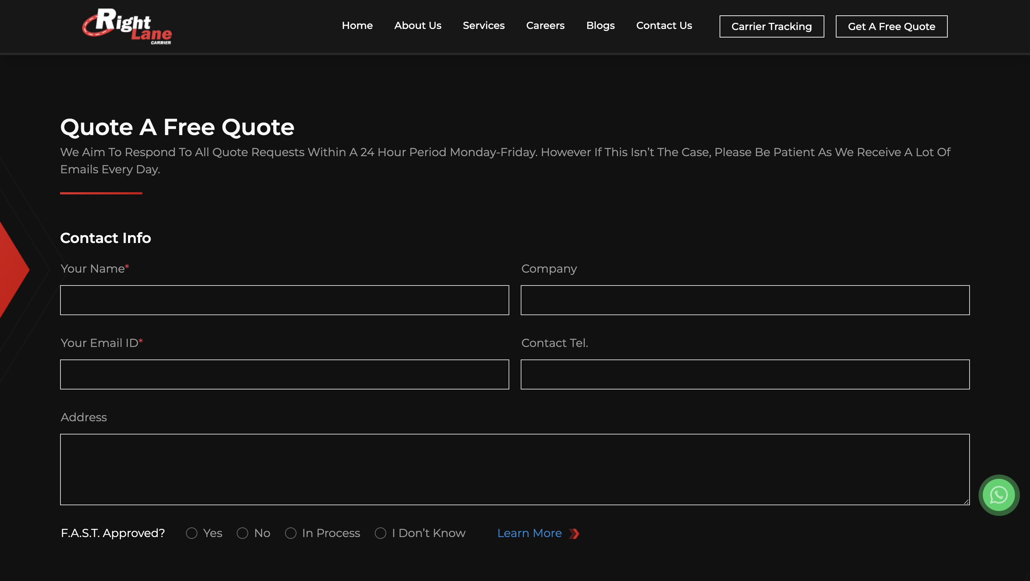Expand the Services navigation menu
Screen dimensions: 1030x581
[x=483, y=25]
